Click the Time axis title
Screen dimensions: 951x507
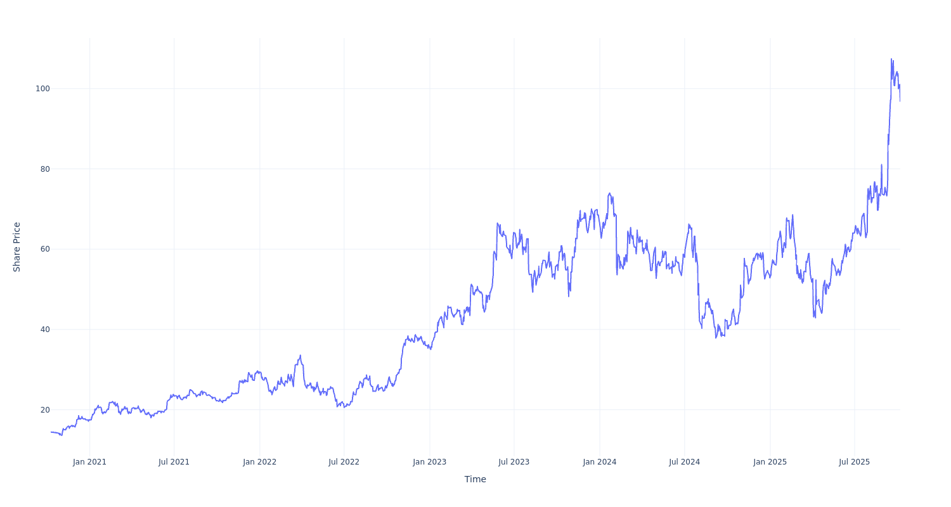coord(475,480)
